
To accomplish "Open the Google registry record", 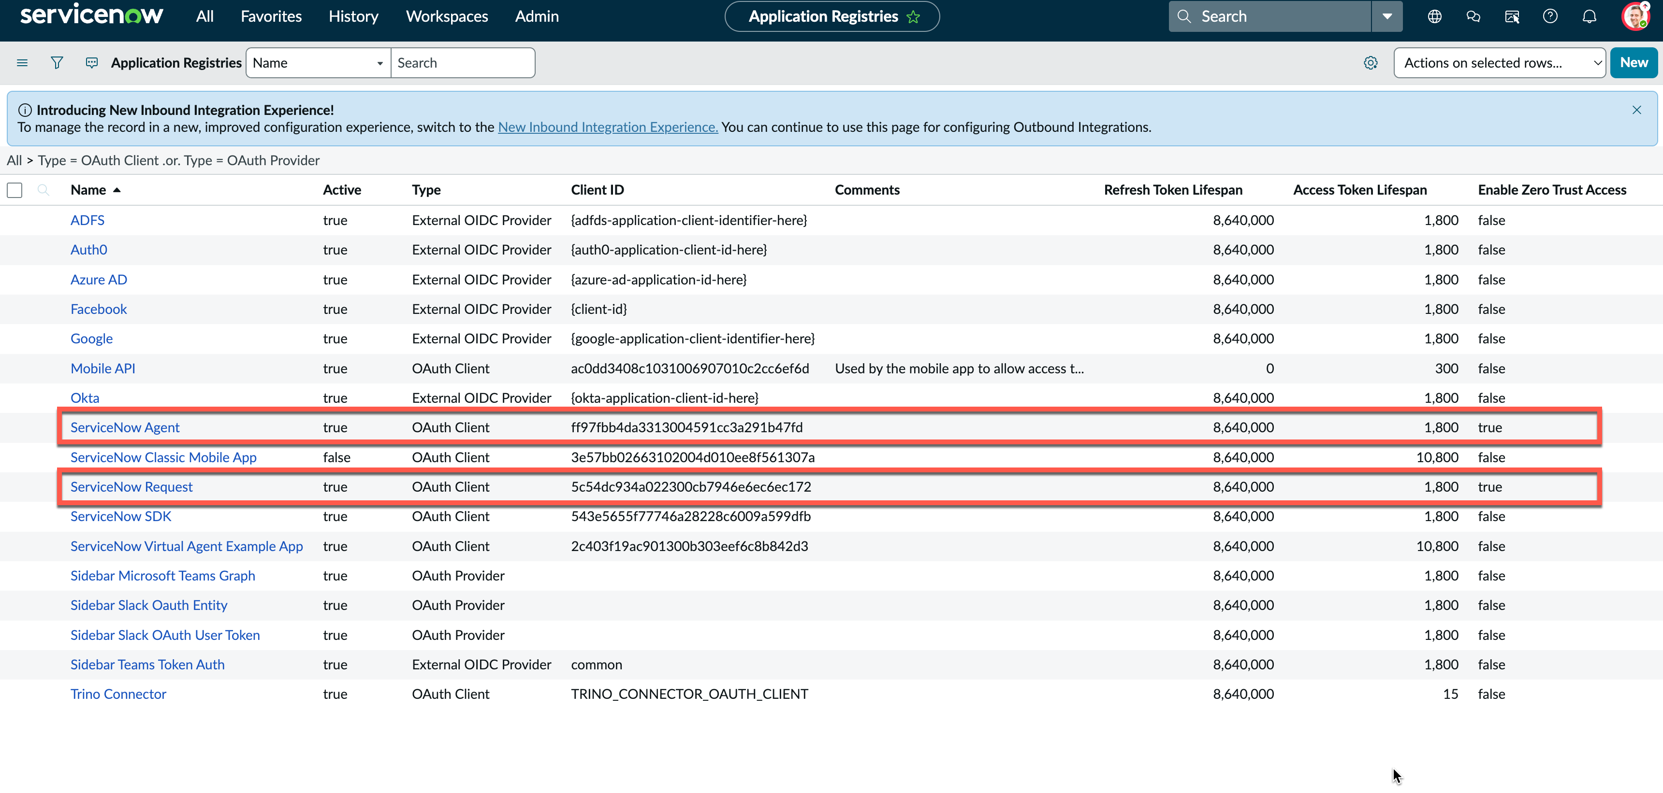I will tap(91, 339).
